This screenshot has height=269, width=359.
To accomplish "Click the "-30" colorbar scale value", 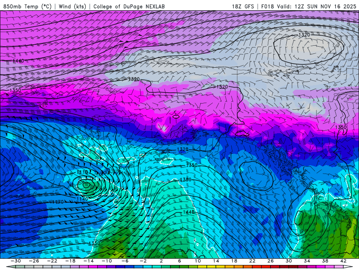I will tap(16, 261).
